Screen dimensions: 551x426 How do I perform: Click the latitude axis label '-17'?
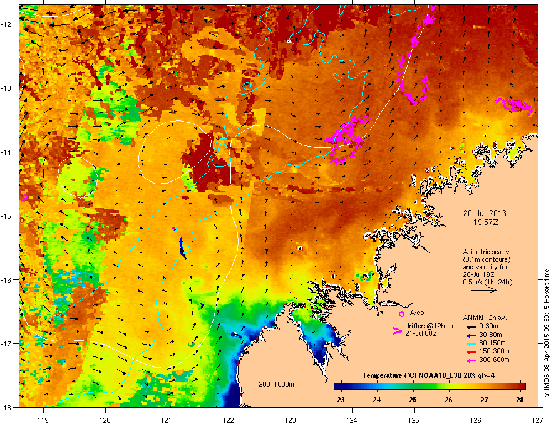click(x=6, y=343)
